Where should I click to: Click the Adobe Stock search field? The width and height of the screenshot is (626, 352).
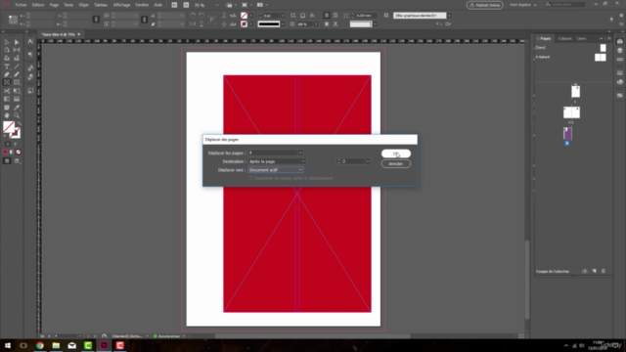(x=565, y=4)
